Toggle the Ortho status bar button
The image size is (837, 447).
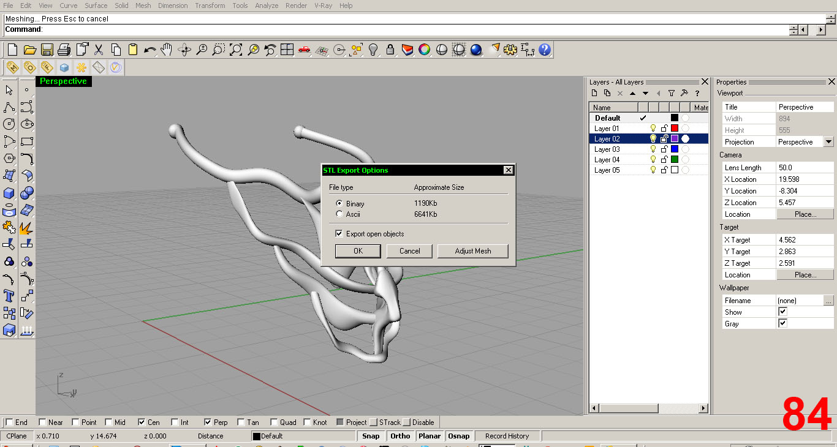tap(400, 436)
